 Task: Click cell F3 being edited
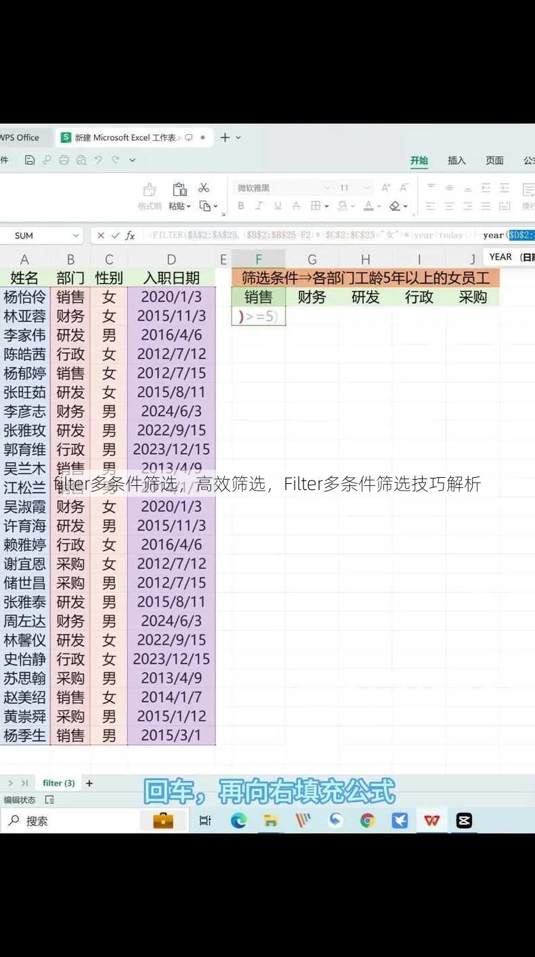click(x=258, y=317)
